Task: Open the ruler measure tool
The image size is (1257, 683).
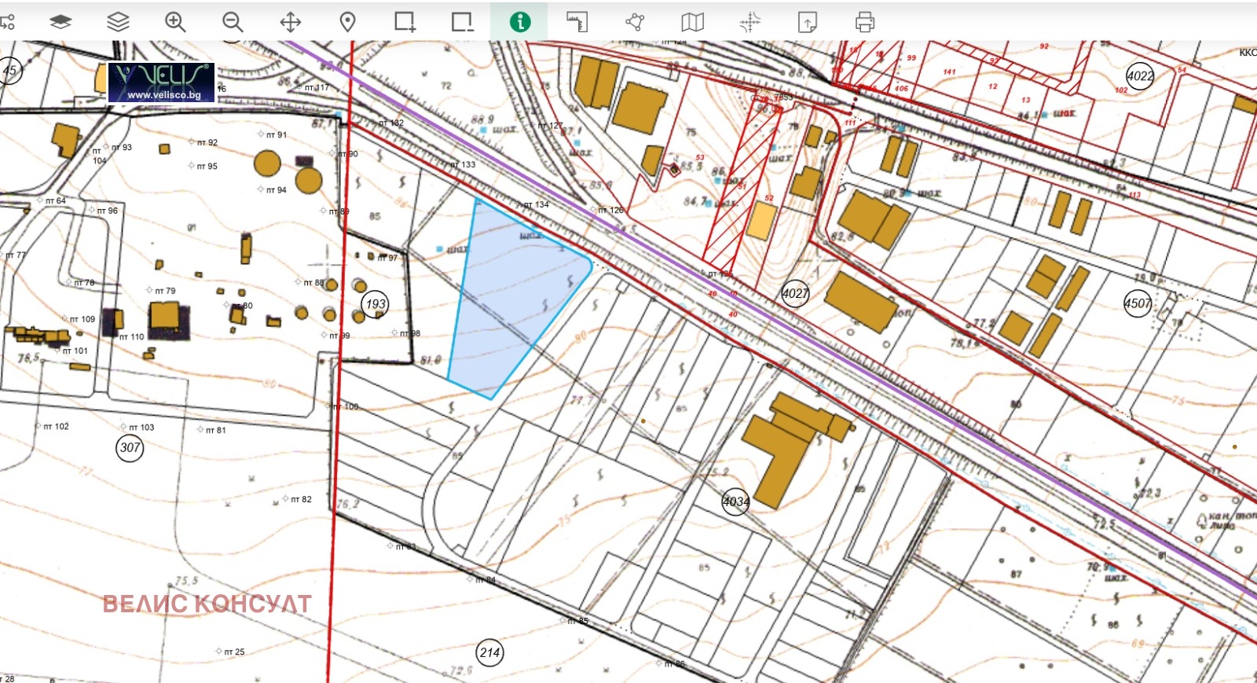Action: [577, 22]
